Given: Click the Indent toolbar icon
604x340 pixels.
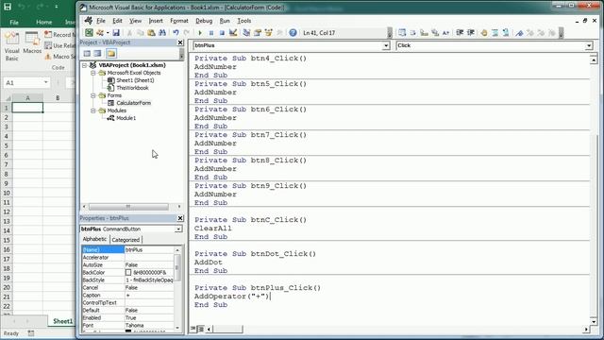Looking at the screenshot, I should [x=460, y=33].
